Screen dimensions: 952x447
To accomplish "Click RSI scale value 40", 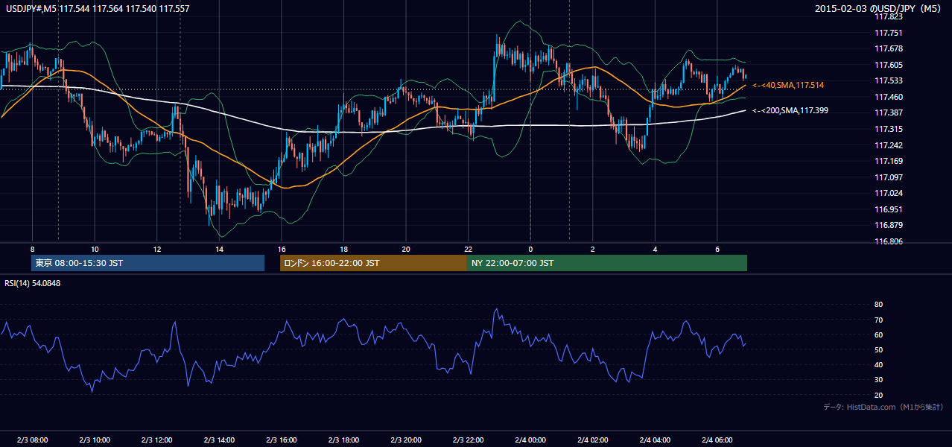I will coord(878,364).
